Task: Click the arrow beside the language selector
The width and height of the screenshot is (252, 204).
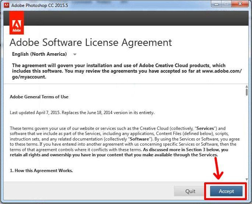Action: click(75, 55)
